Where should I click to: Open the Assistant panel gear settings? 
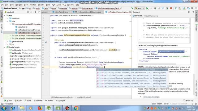tap(189, 12)
